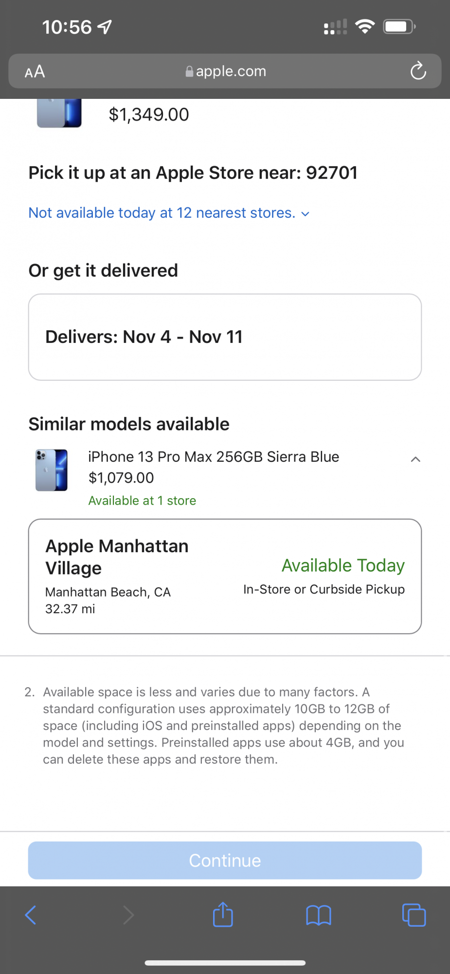This screenshot has height=974, width=450.
Task: Tap the Sierra Blue iPhone thumbnail under Similar models
Action: (x=52, y=470)
